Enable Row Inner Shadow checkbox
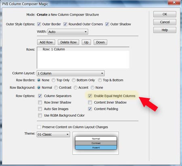The height and width of the screenshot is (166, 182). pos(40,103)
